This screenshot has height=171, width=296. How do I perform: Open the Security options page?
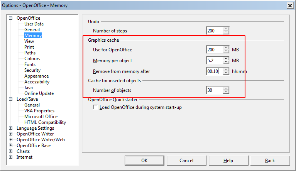(32, 70)
